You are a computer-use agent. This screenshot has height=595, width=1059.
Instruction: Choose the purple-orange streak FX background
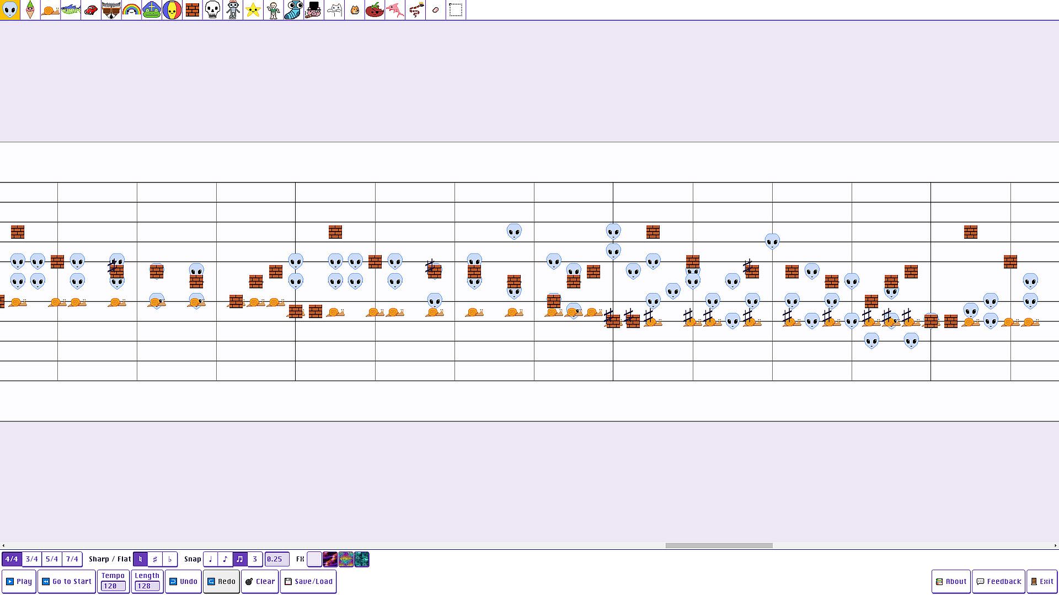[330, 559]
